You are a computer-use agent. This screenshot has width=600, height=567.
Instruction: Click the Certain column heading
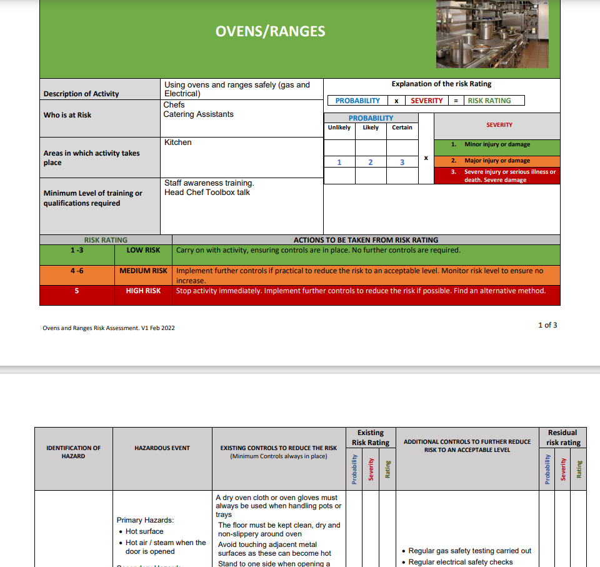click(402, 127)
